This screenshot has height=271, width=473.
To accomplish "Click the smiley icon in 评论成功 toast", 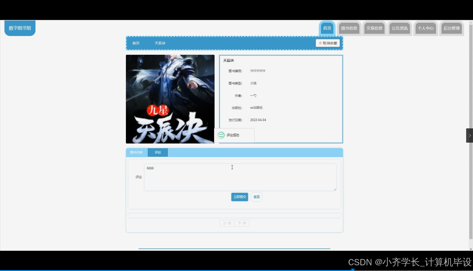I will (x=221, y=135).
